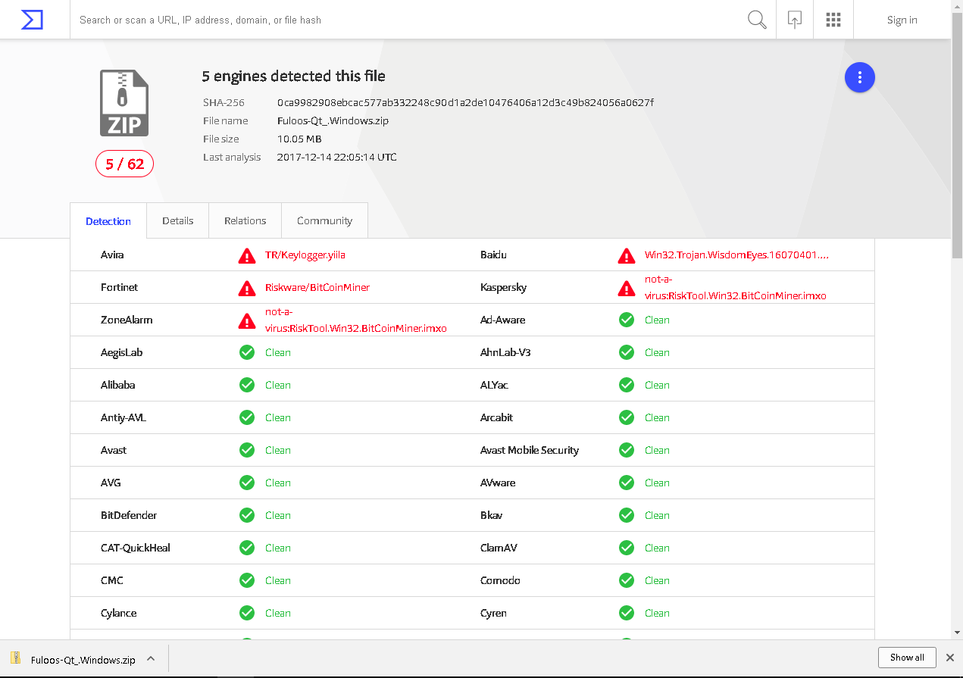Click the Win32.Trojan.WisdomEyes detection result
Image resolution: width=963 pixels, height=678 pixels.
coord(736,255)
